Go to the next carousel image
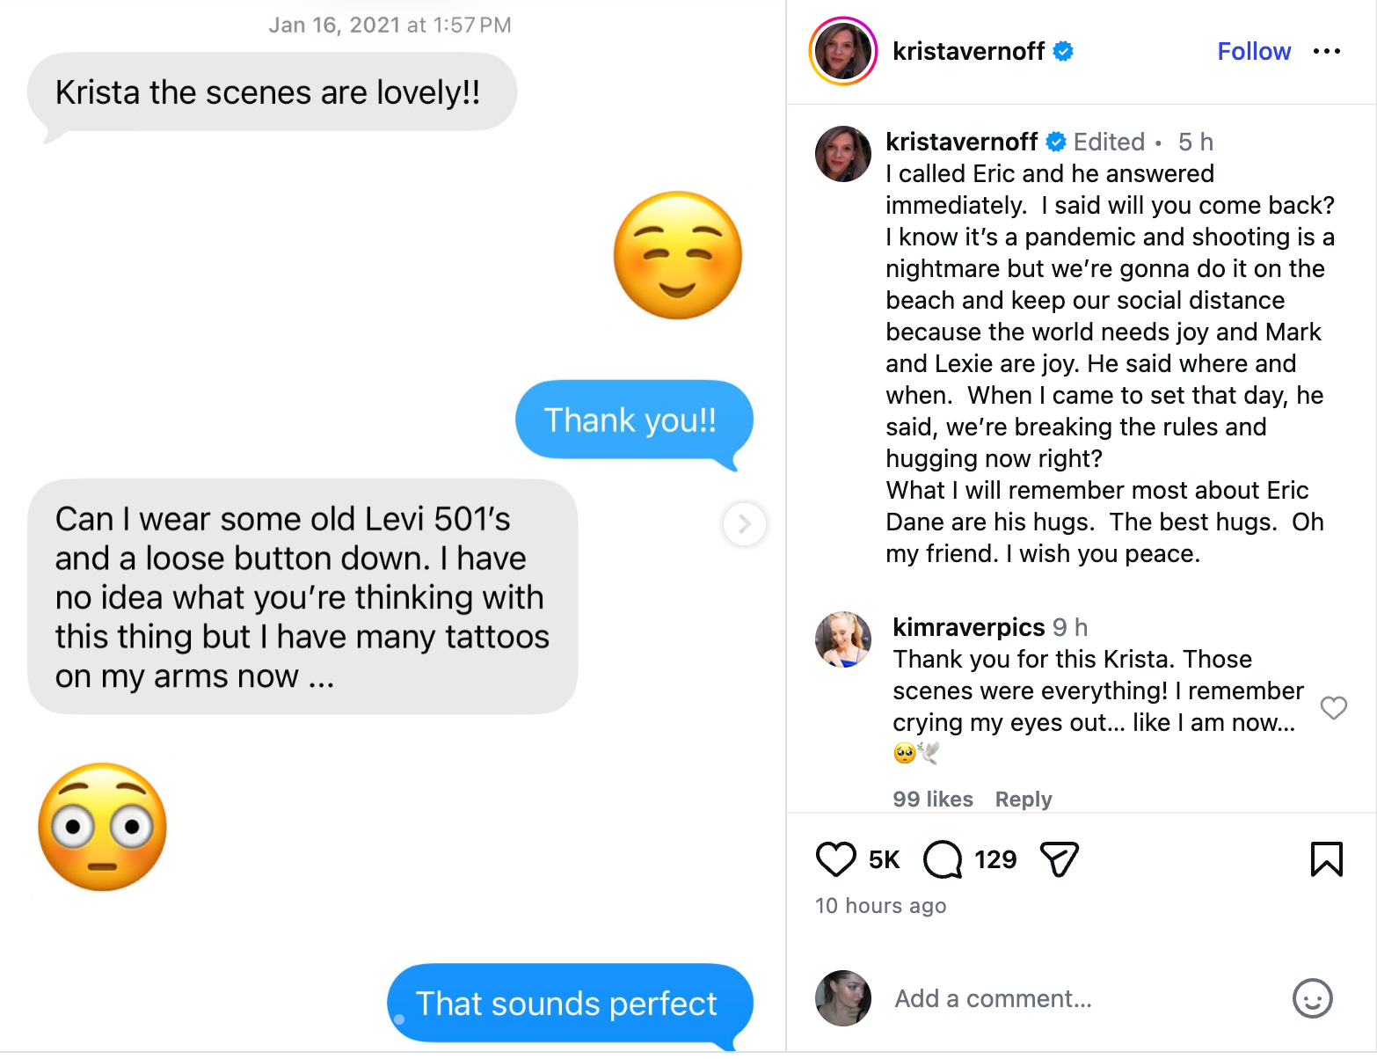Viewport: 1377px width, 1059px height. 744,524
